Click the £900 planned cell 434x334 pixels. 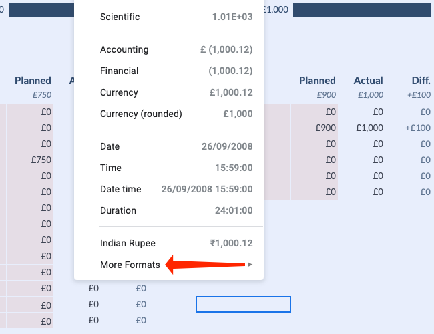[325, 128]
